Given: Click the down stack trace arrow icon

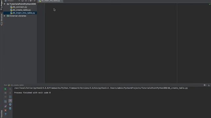Looking at the screenshot, I should point(10,93).
